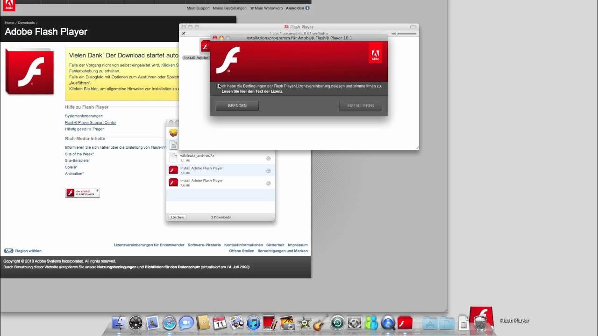Viewport: 598px width, 336px height.
Task: Click Get Adobe Flash Player badge
Action: coord(82,193)
